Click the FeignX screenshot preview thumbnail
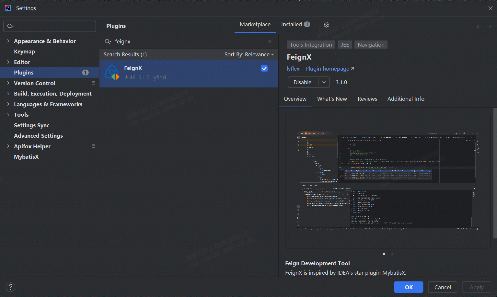Screen dimensions: 497x297 [x=387, y=181]
